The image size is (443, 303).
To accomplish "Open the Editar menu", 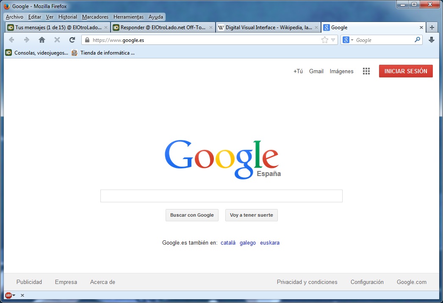I will (35, 17).
